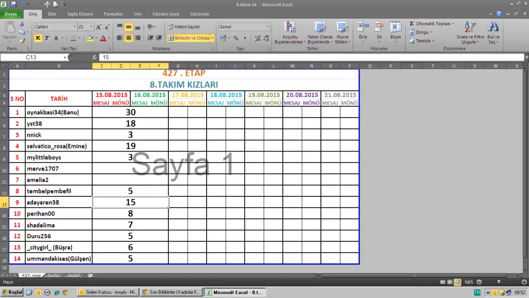
Task: Click the Dosya file button
Action: pos(10,14)
